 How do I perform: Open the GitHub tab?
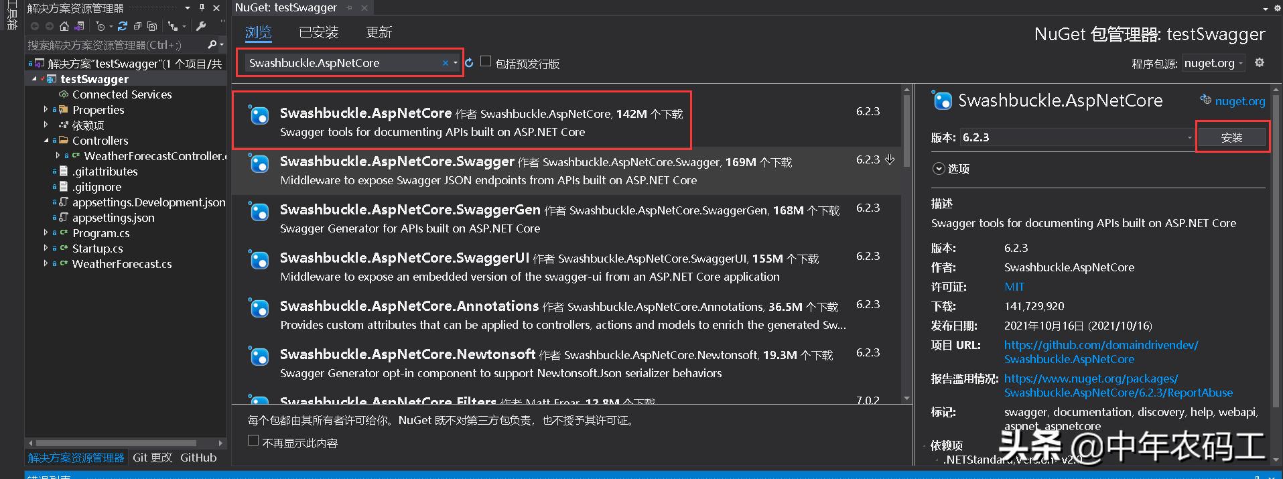coord(198,458)
